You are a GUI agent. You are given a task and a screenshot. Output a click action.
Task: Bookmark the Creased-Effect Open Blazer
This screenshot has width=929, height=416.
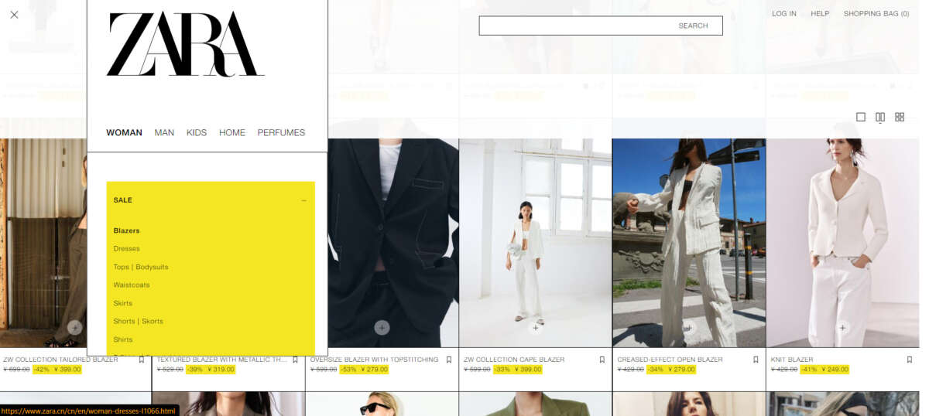tap(756, 360)
